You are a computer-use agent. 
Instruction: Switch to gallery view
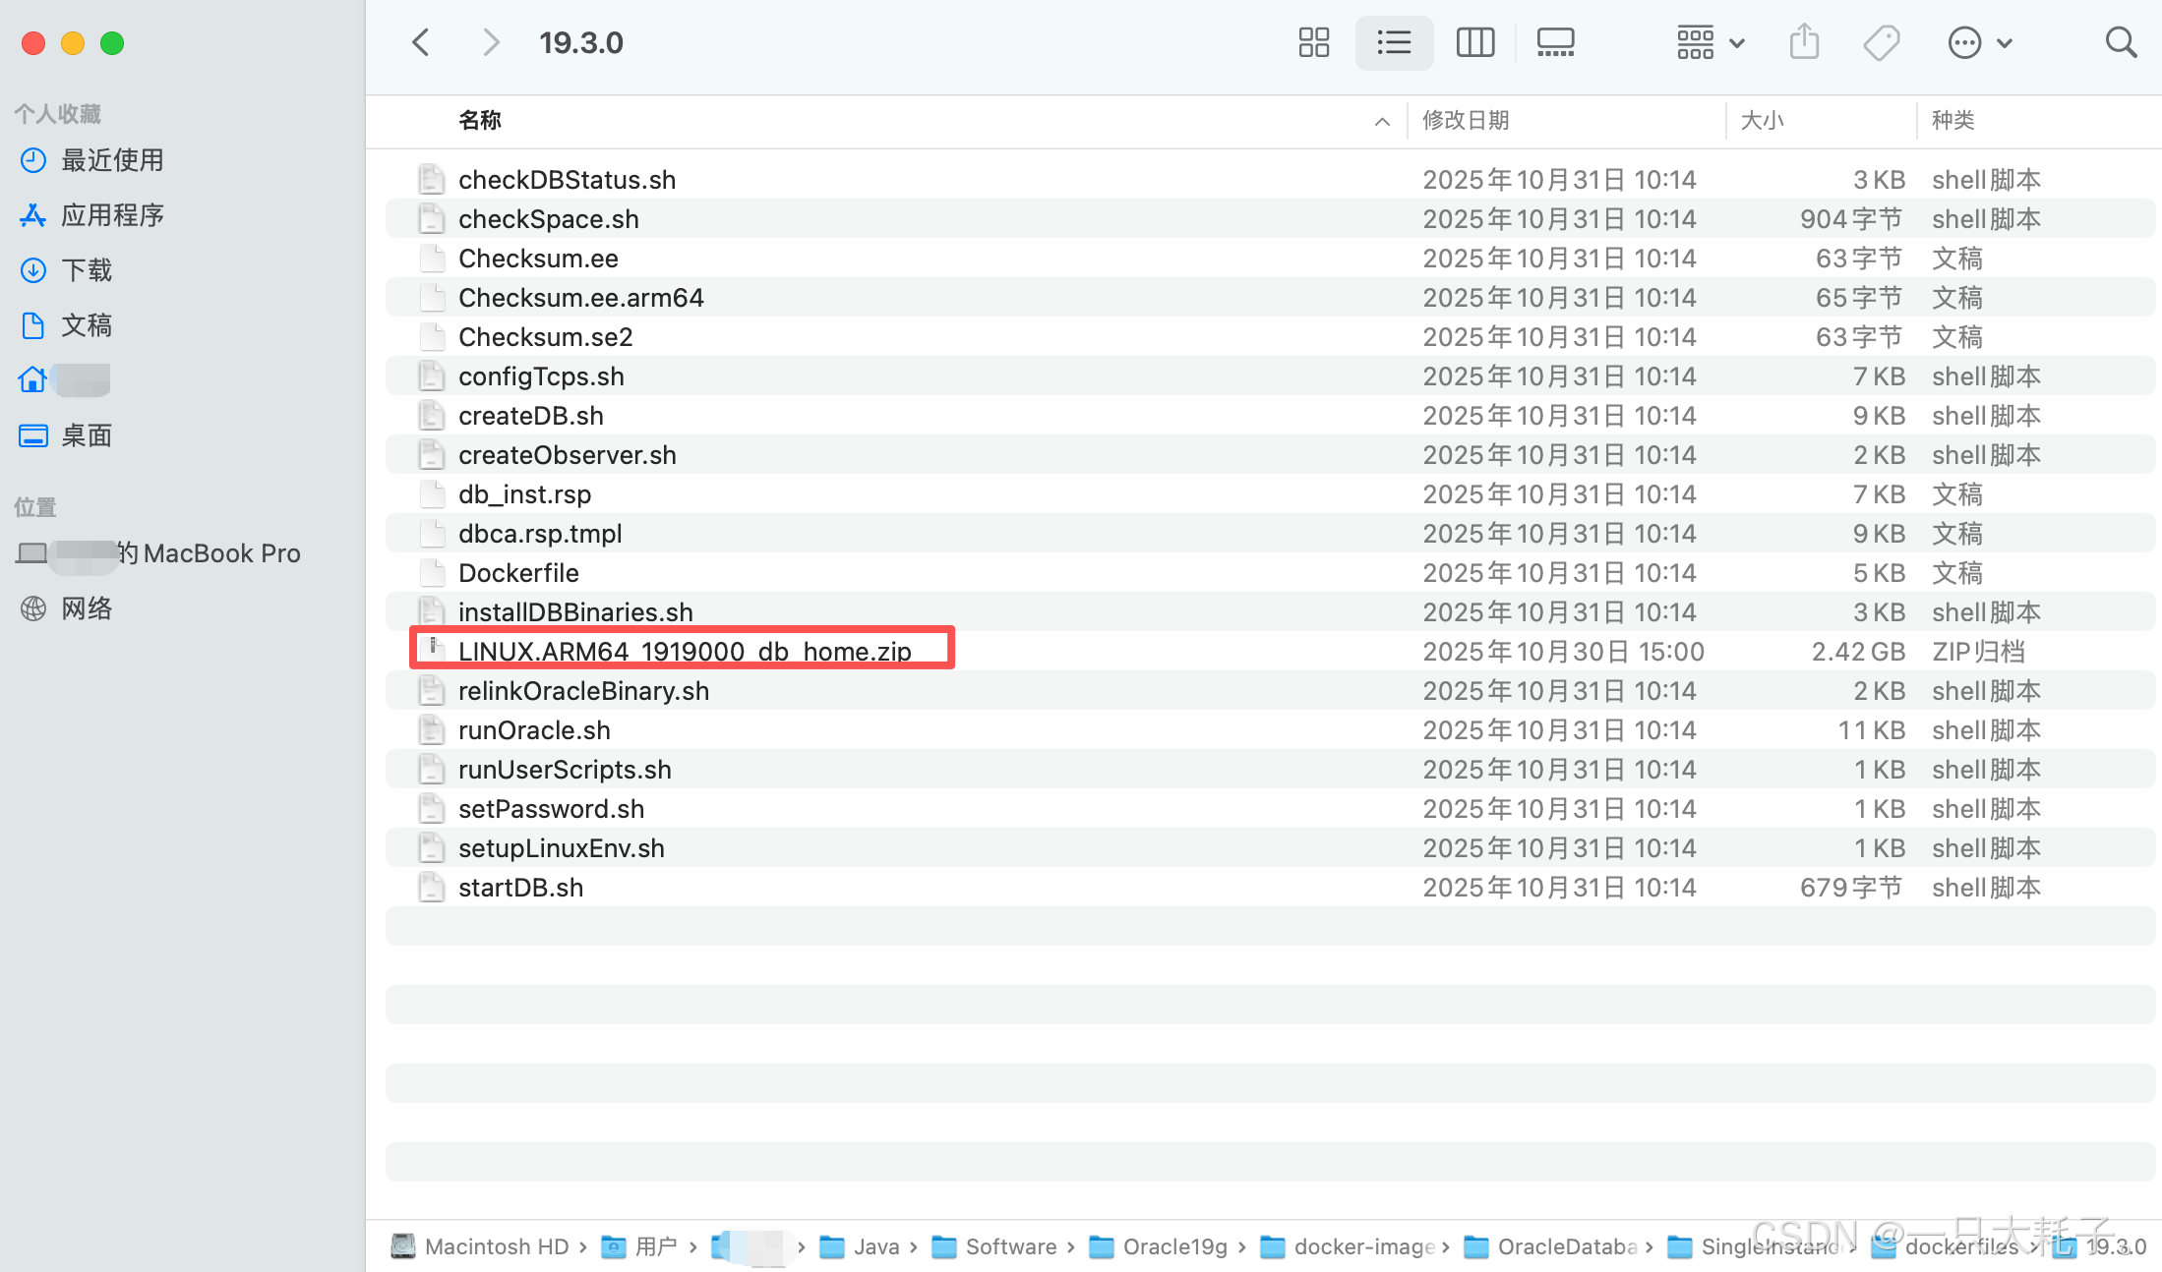click(x=1555, y=42)
